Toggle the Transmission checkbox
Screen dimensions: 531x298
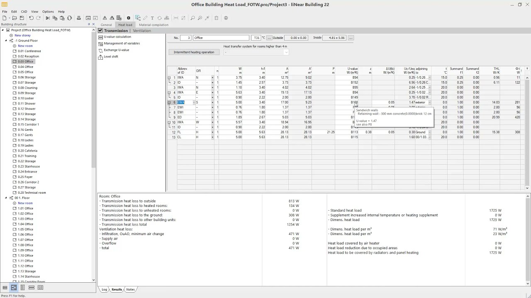coord(100,31)
